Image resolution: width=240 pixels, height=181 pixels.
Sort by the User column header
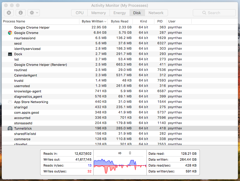click(x=179, y=21)
